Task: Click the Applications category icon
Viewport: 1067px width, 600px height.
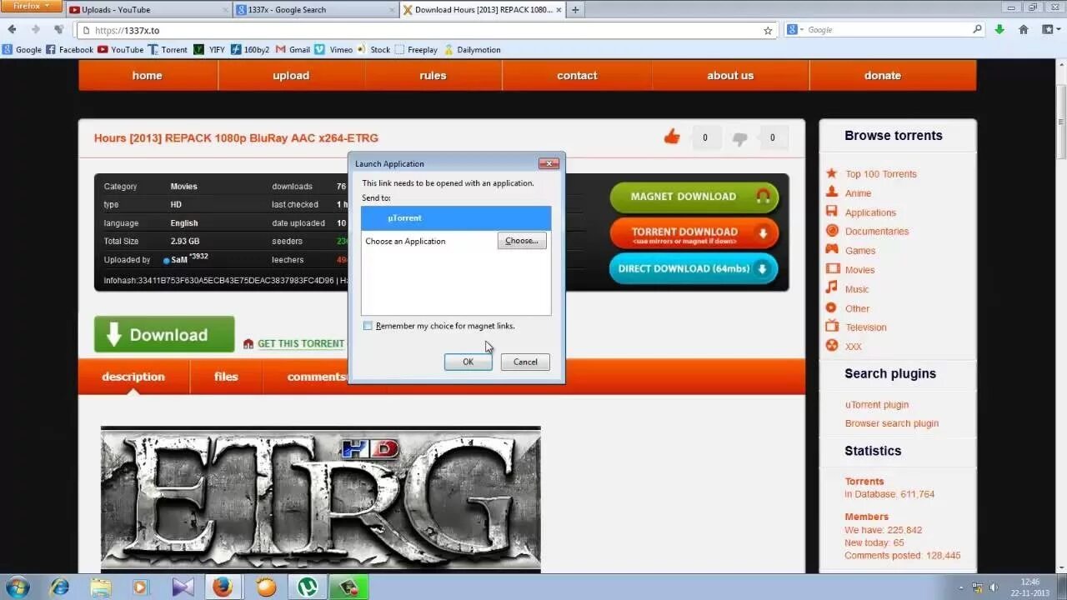Action: click(831, 212)
